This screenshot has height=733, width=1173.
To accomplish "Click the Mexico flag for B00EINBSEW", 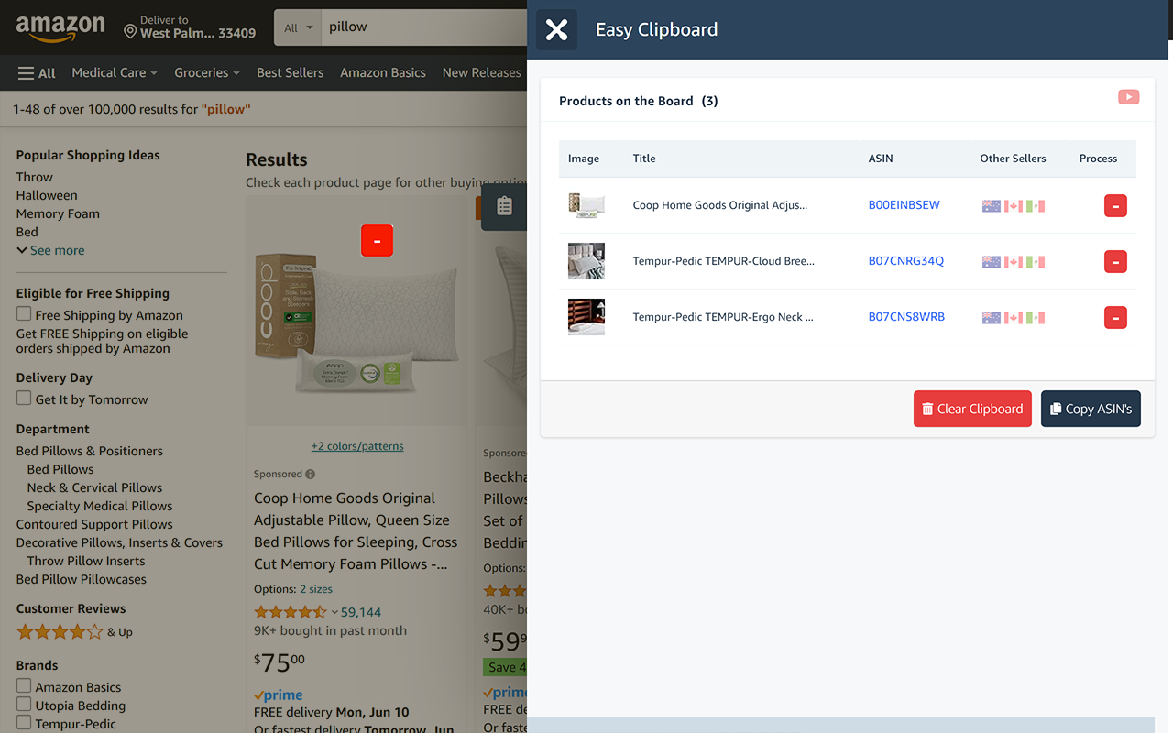I will 1036,206.
